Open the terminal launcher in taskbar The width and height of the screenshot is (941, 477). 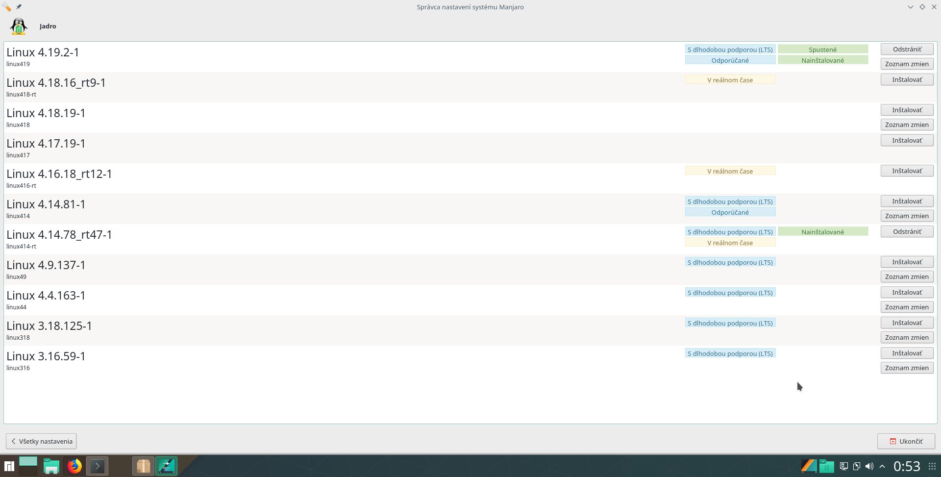[x=97, y=466]
